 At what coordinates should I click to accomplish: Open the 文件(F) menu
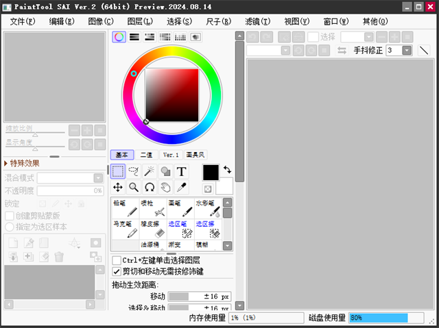pyautogui.click(x=23, y=21)
